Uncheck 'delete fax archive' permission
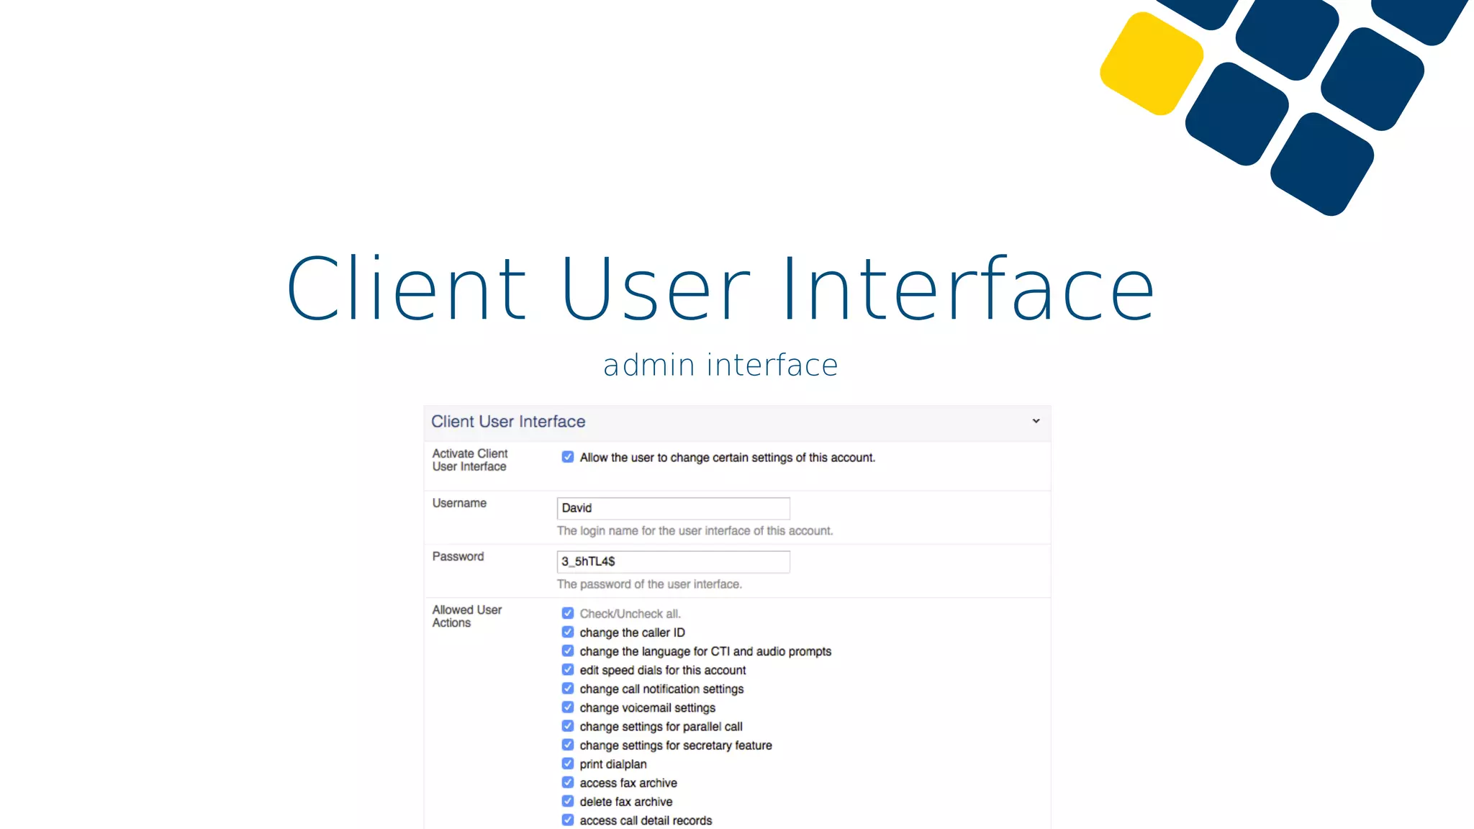Screen dimensions: 1474x829 (568, 801)
